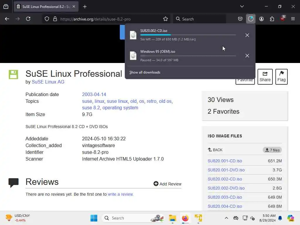
Task: Open the Firefox hamburger menu
Action: tap(293, 19)
